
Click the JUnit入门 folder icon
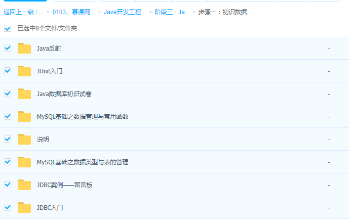24,71
